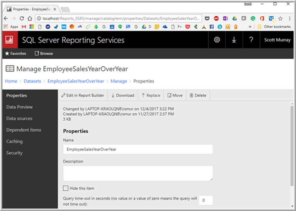The width and height of the screenshot is (296, 211).
Task: Click the Manage breadcrumb link
Action: (x=119, y=81)
